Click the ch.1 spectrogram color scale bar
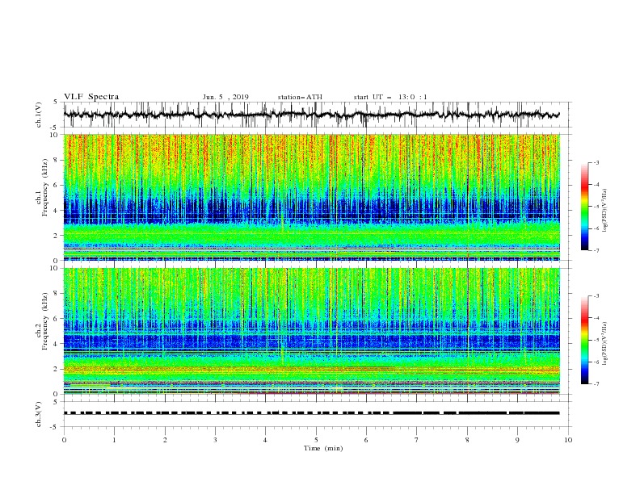Viewport: 640px width, 494px height. [584, 207]
